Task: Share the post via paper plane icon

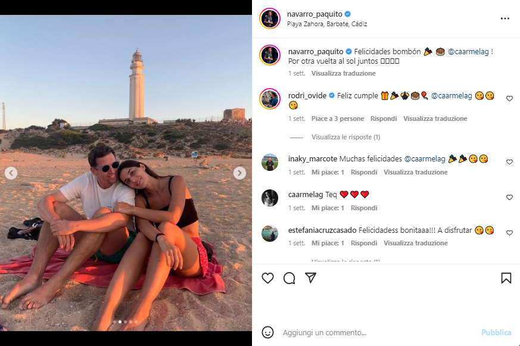Action: 310,278
